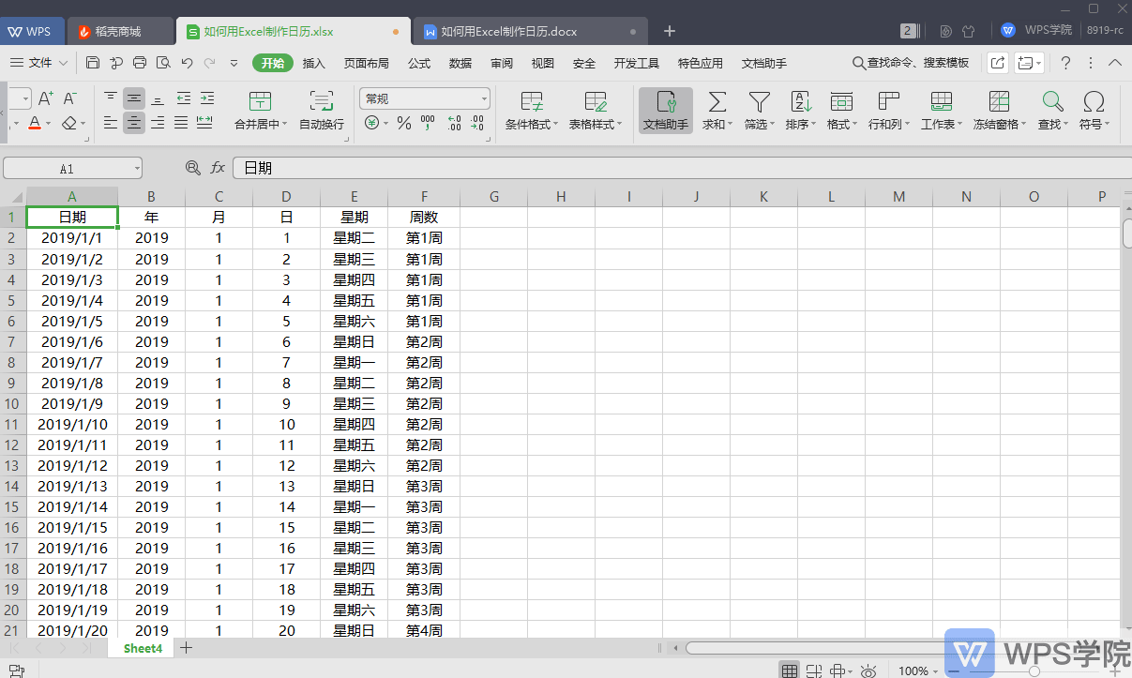Click the zoom icon beside formula bar
Viewport: 1132px width, 678px height.
(x=193, y=168)
